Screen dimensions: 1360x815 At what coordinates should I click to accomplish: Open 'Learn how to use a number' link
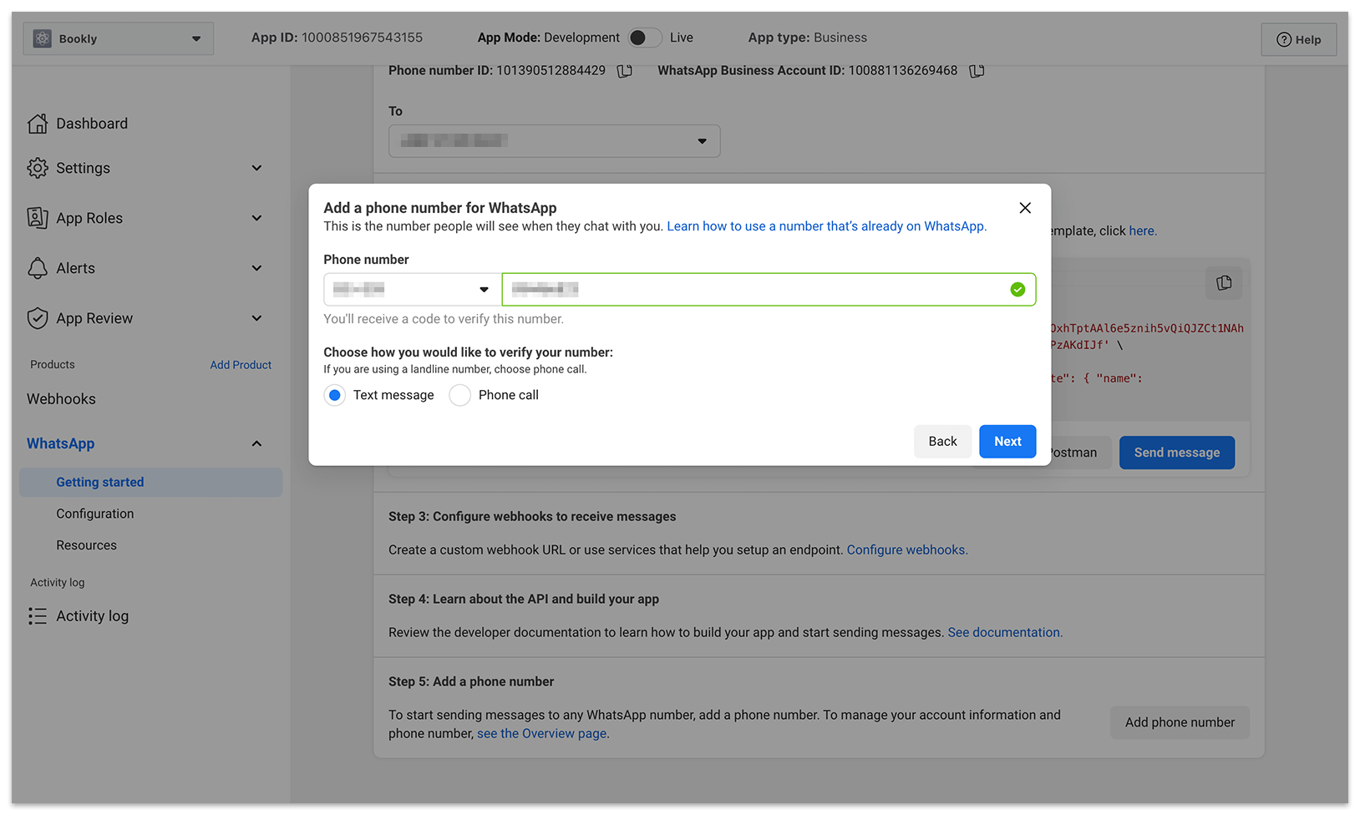(x=826, y=226)
